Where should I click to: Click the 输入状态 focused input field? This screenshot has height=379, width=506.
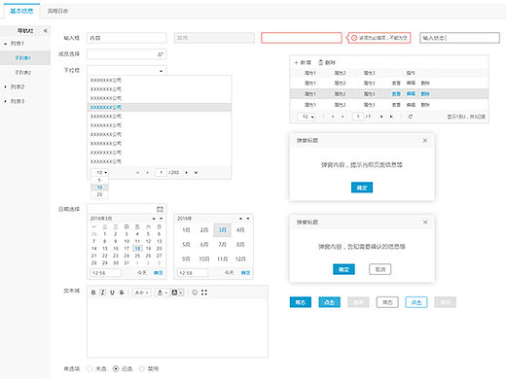point(459,38)
